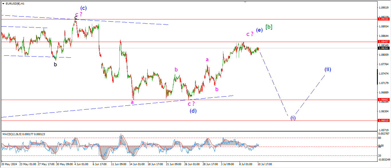This screenshot has width=391, height=168.
Task: Select the black 'c' wave label near the top
Action: 76,18
